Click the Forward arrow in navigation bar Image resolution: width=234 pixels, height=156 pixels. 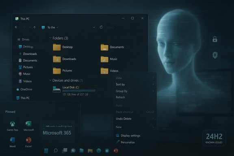[x=24, y=27]
